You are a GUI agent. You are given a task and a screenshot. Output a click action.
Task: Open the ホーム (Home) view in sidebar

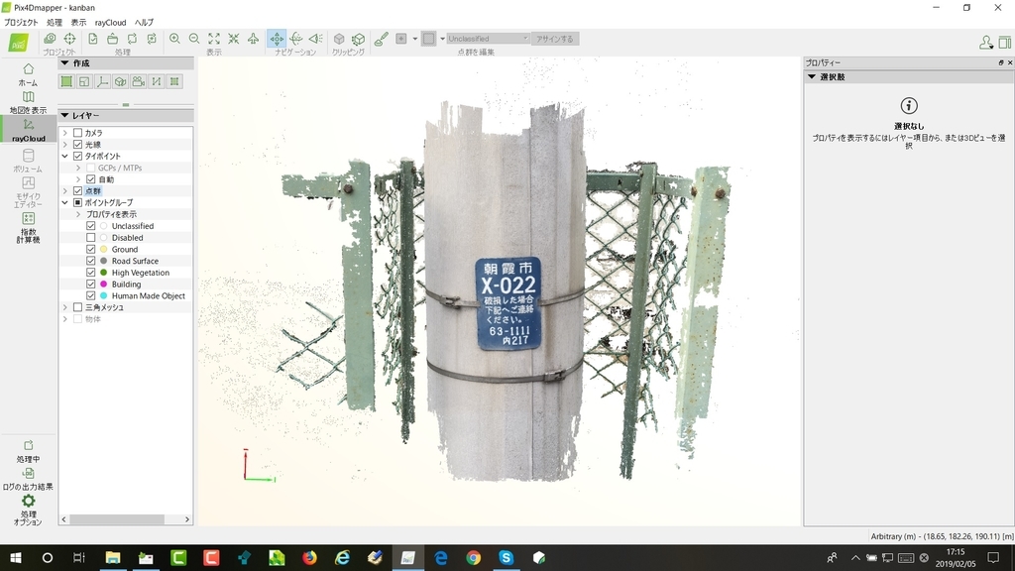point(28,74)
